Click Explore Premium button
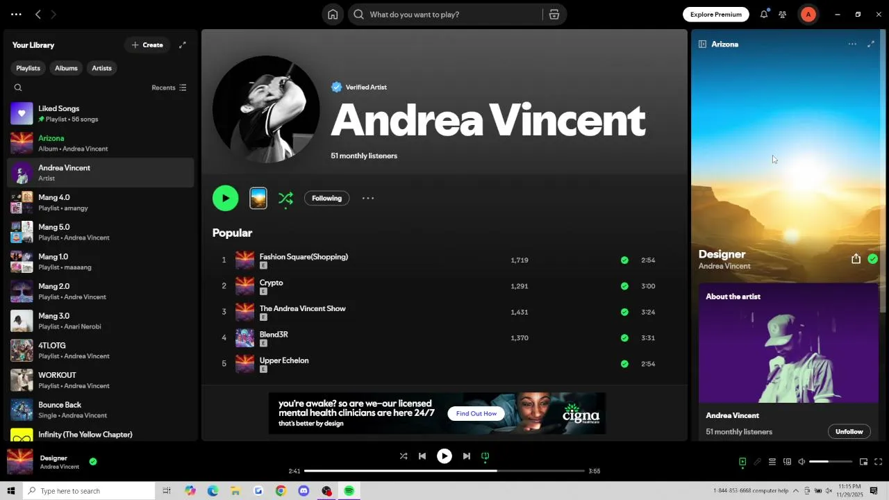The height and width of the screenshot is (500, 889). click(x=716, y=15)
